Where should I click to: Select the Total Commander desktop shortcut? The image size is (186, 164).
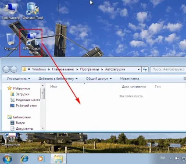(x=11, y=139)
